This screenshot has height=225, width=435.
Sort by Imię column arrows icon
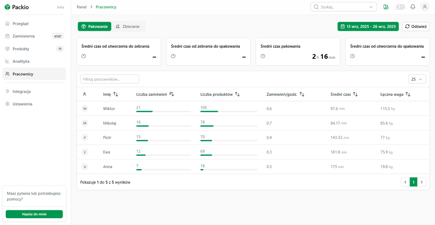[116, 94]
